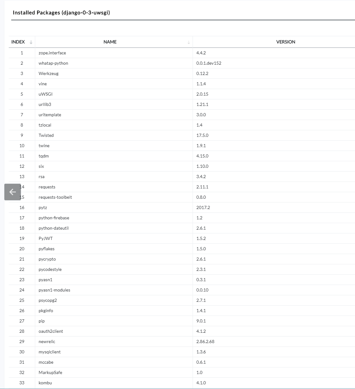Click the back arrow navigation icon
The height and width of the screenshot is (389, 355).
coord(12,192)
